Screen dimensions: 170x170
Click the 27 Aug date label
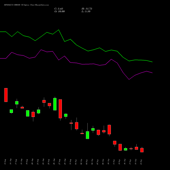[x=60, y=161]
